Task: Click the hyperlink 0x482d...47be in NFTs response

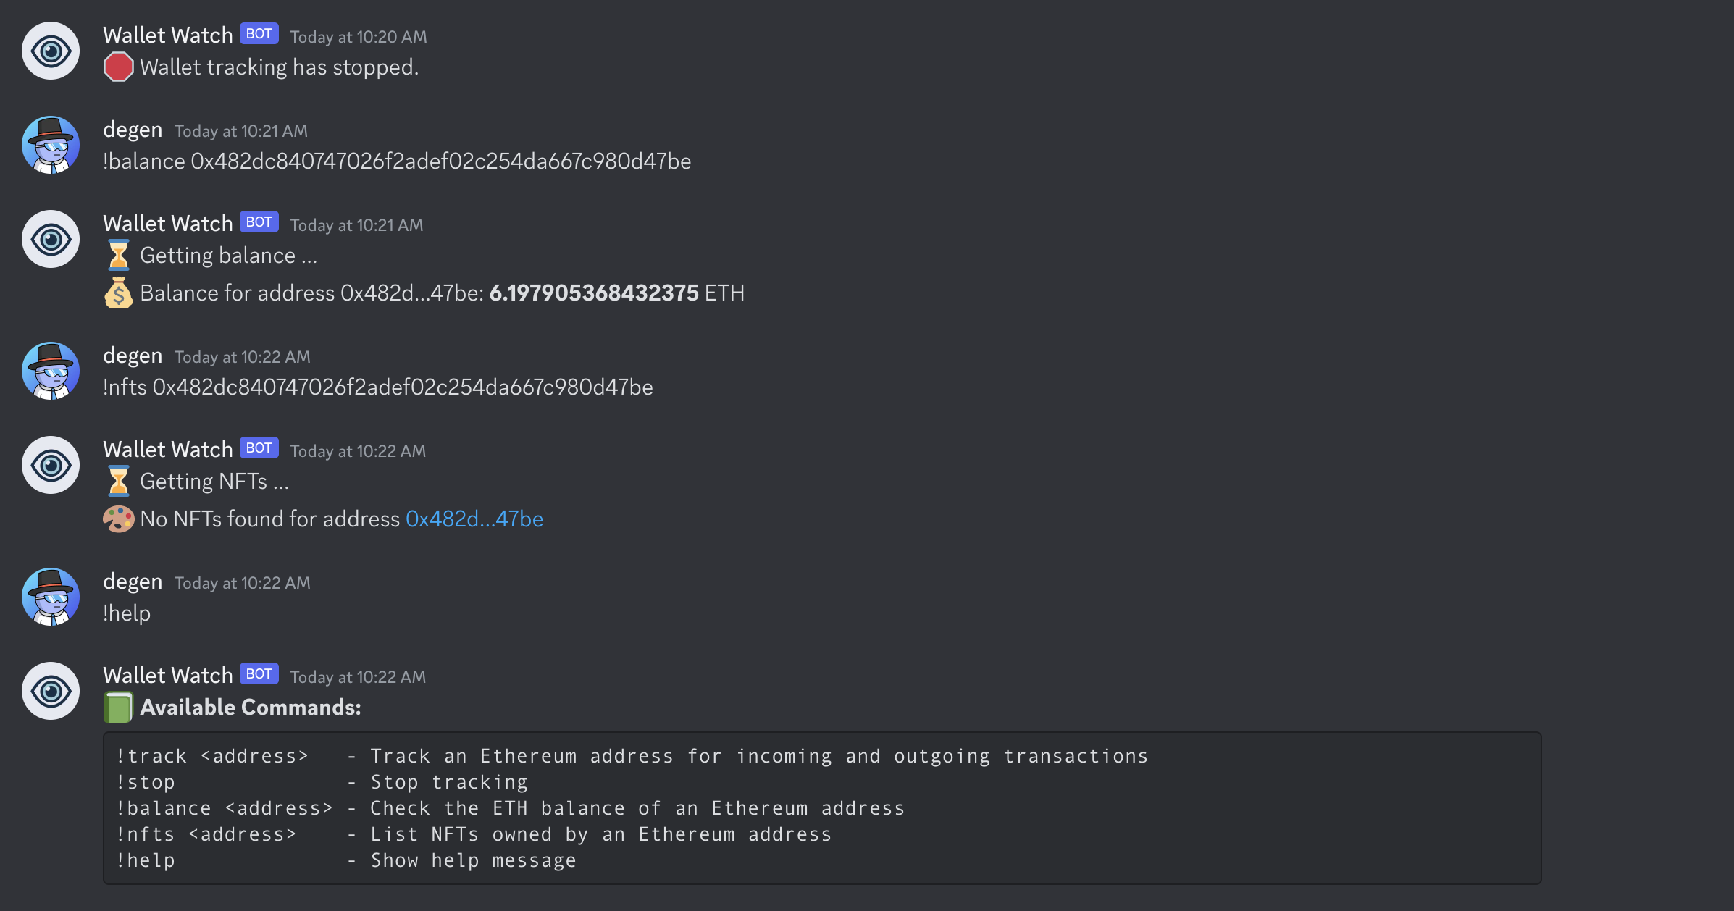Action: (474, 518)
